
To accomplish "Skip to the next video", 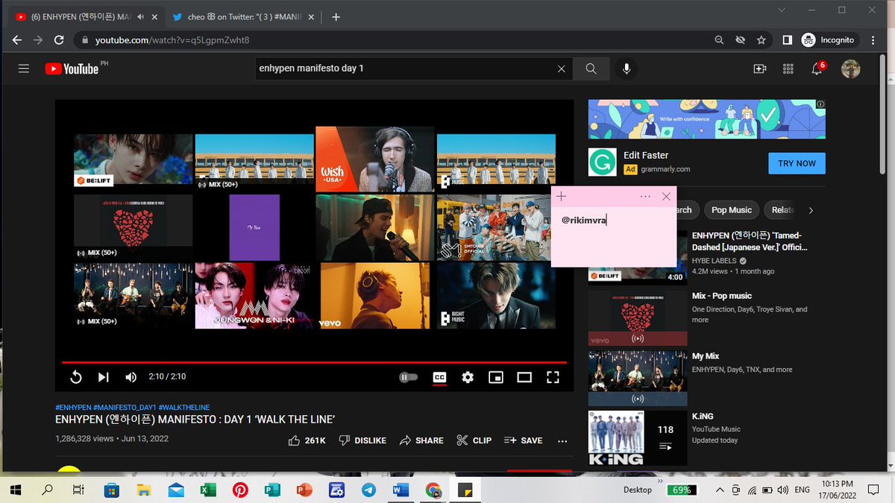I will click(x=104, y=377).
